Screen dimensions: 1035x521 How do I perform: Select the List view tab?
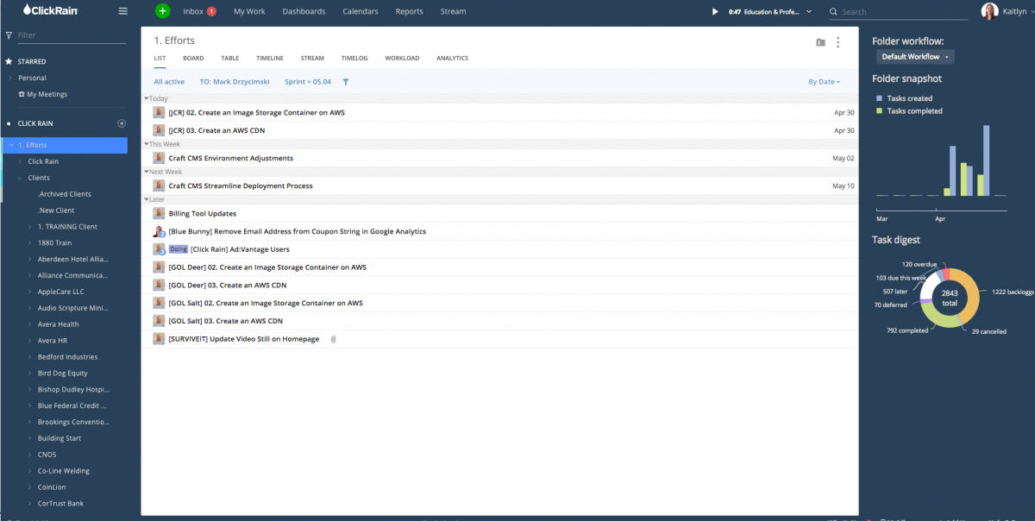click(x=160, y=58)
